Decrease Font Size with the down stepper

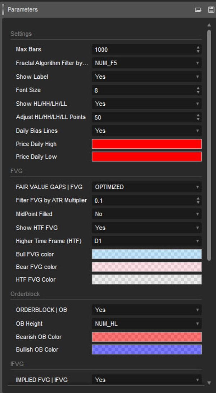(198, 92)
